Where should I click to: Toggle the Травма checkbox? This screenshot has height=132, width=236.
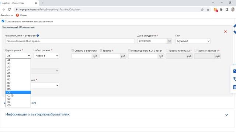click(101, 51)
